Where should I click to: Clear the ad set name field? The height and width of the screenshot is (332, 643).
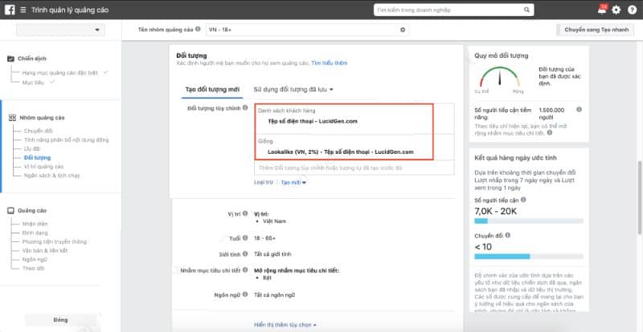[403, 30]
